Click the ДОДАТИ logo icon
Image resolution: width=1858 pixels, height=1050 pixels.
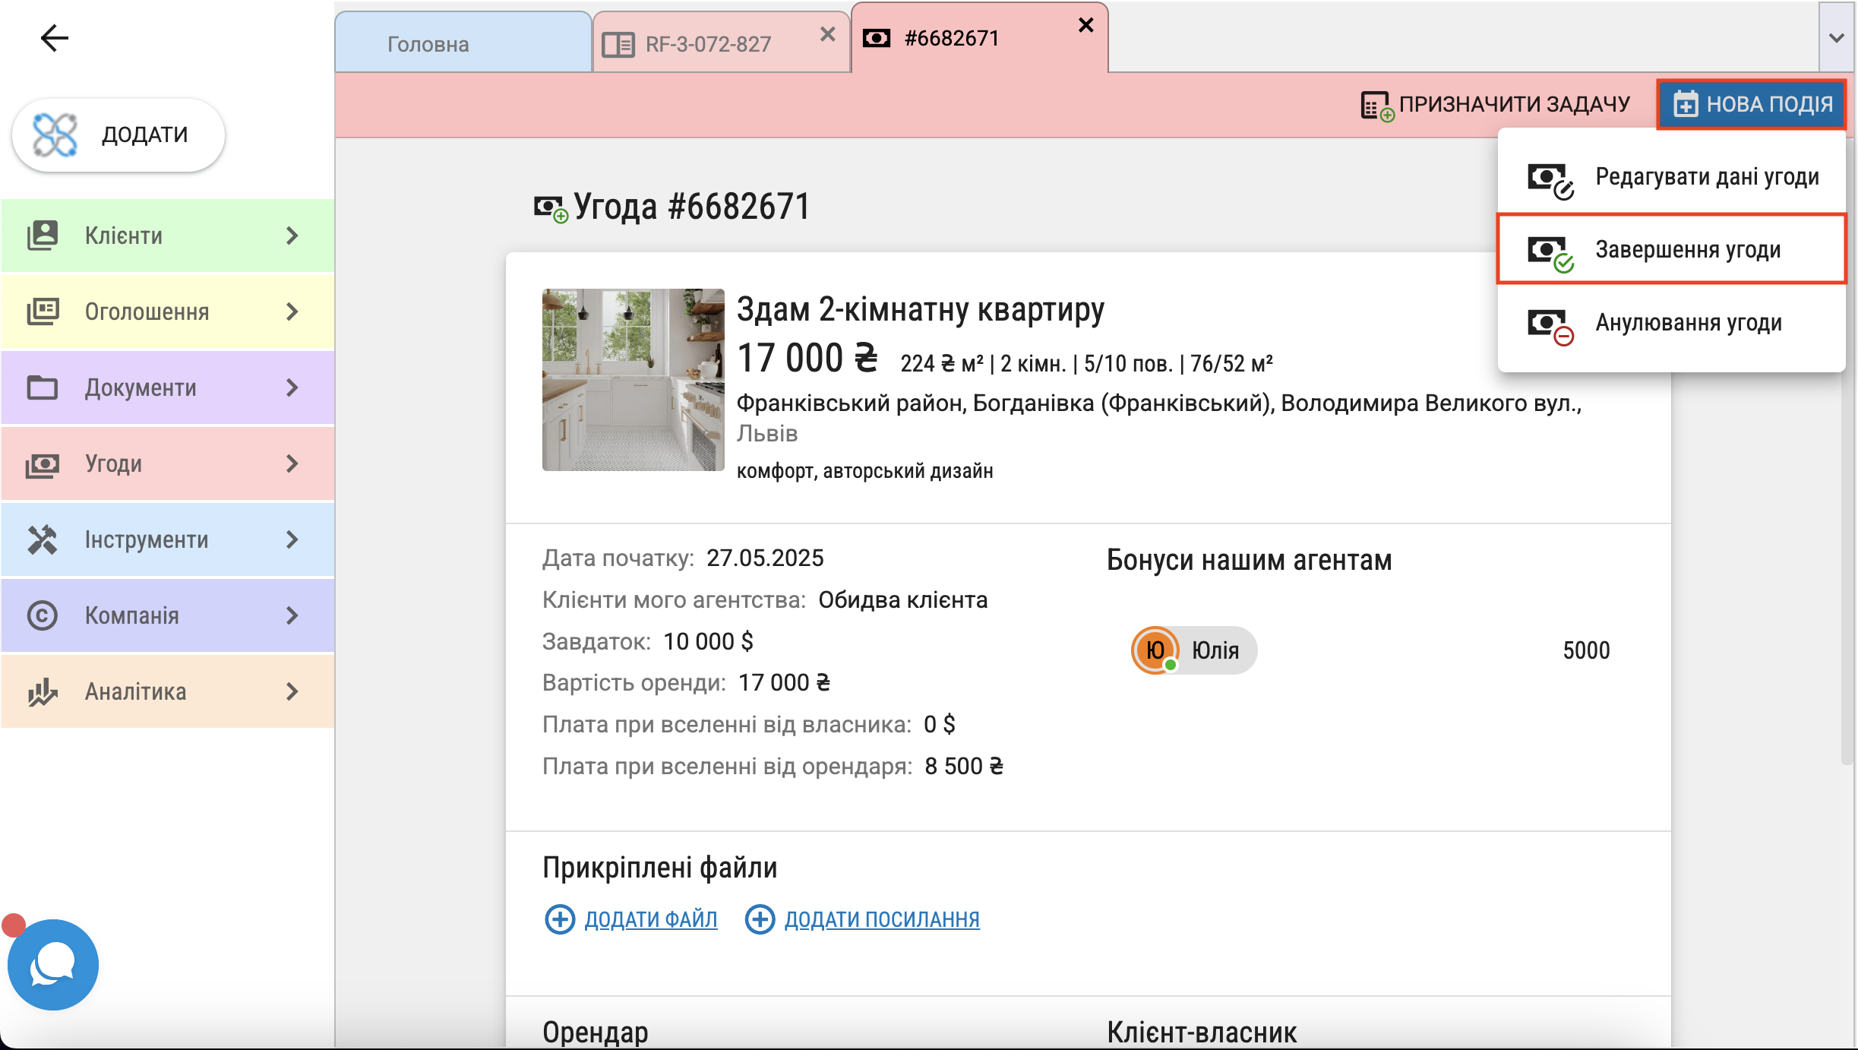point(55,134)
